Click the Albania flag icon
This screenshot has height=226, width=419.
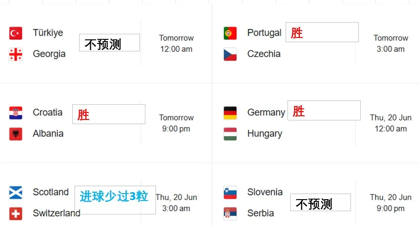click(16, 134)
